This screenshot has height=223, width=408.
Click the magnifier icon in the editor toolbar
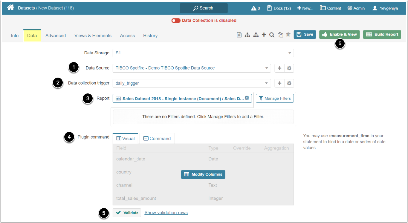tap(272, 35)
